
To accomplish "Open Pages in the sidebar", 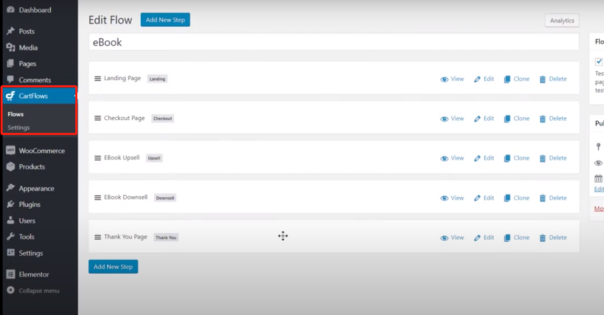I will tap(27, 64).
